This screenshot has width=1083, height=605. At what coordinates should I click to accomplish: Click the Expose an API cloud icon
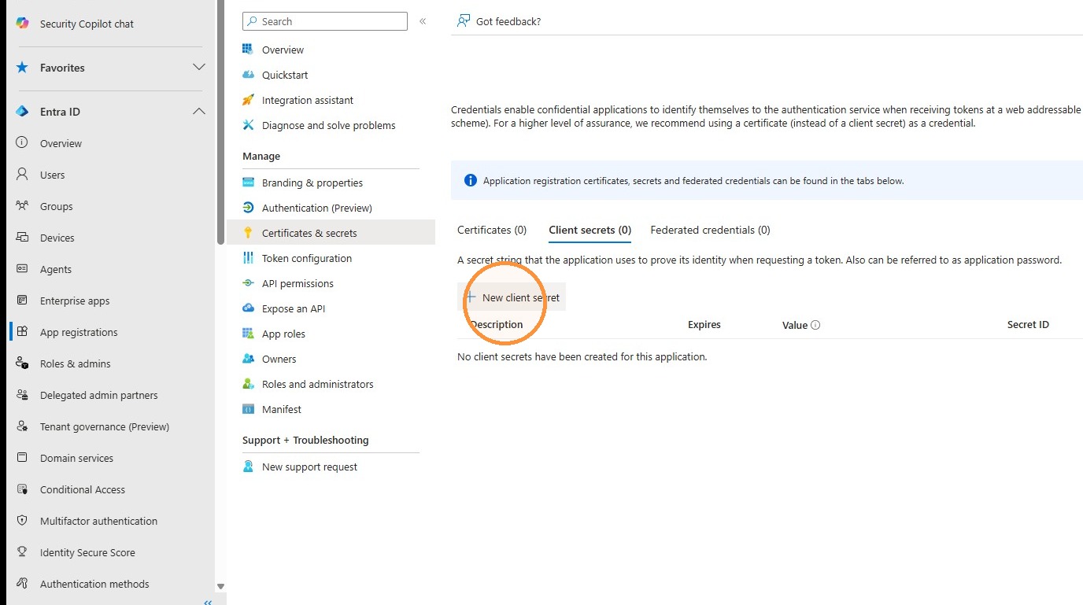click(249, 308)
